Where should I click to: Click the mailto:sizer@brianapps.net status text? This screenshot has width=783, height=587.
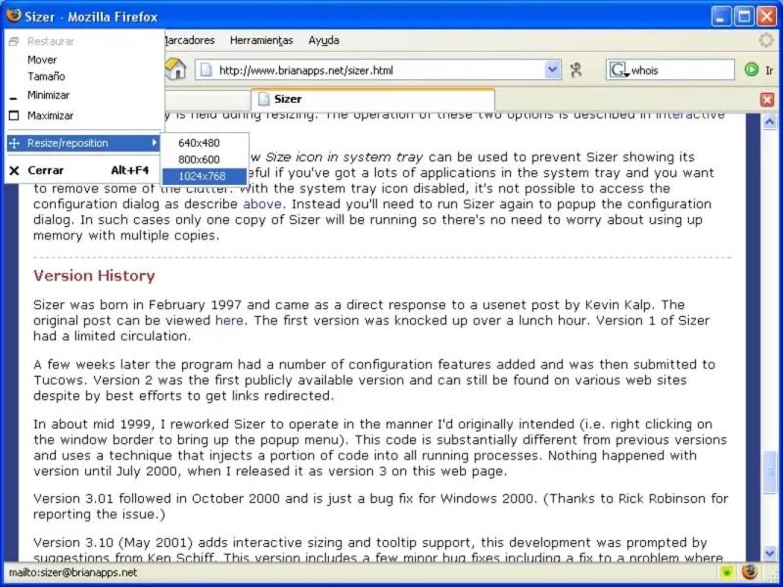coord(72,572)
